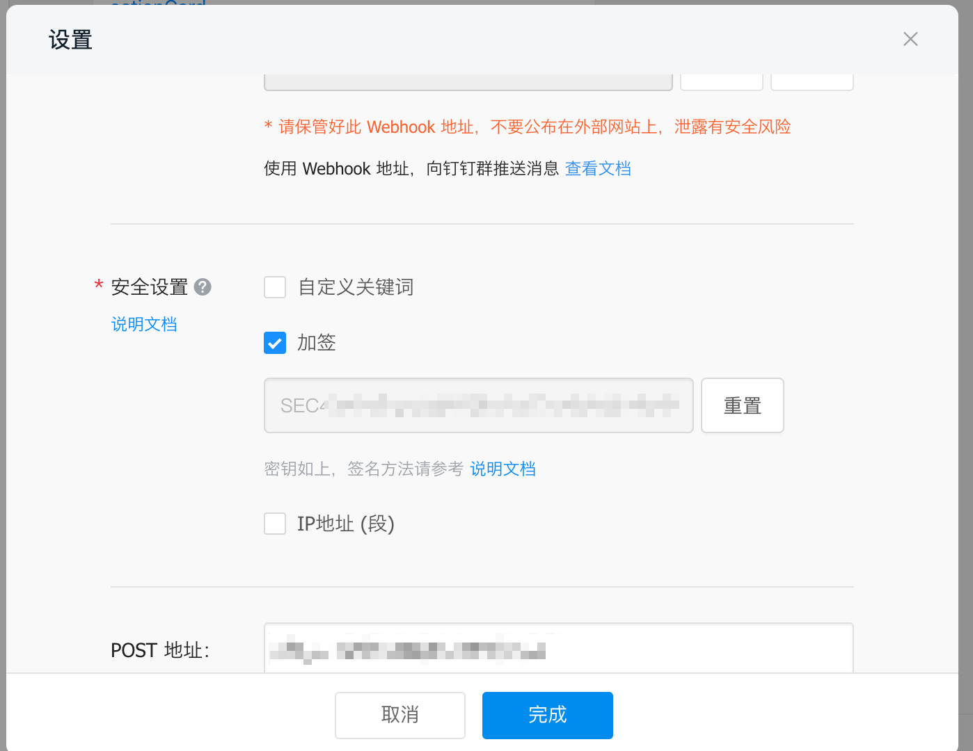Enable the 自定义关键词 checkbox

[x=275, y=286]
